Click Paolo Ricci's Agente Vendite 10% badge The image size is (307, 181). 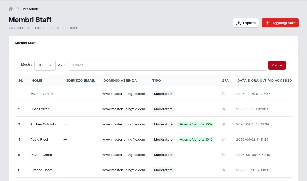tap(196, 139)
